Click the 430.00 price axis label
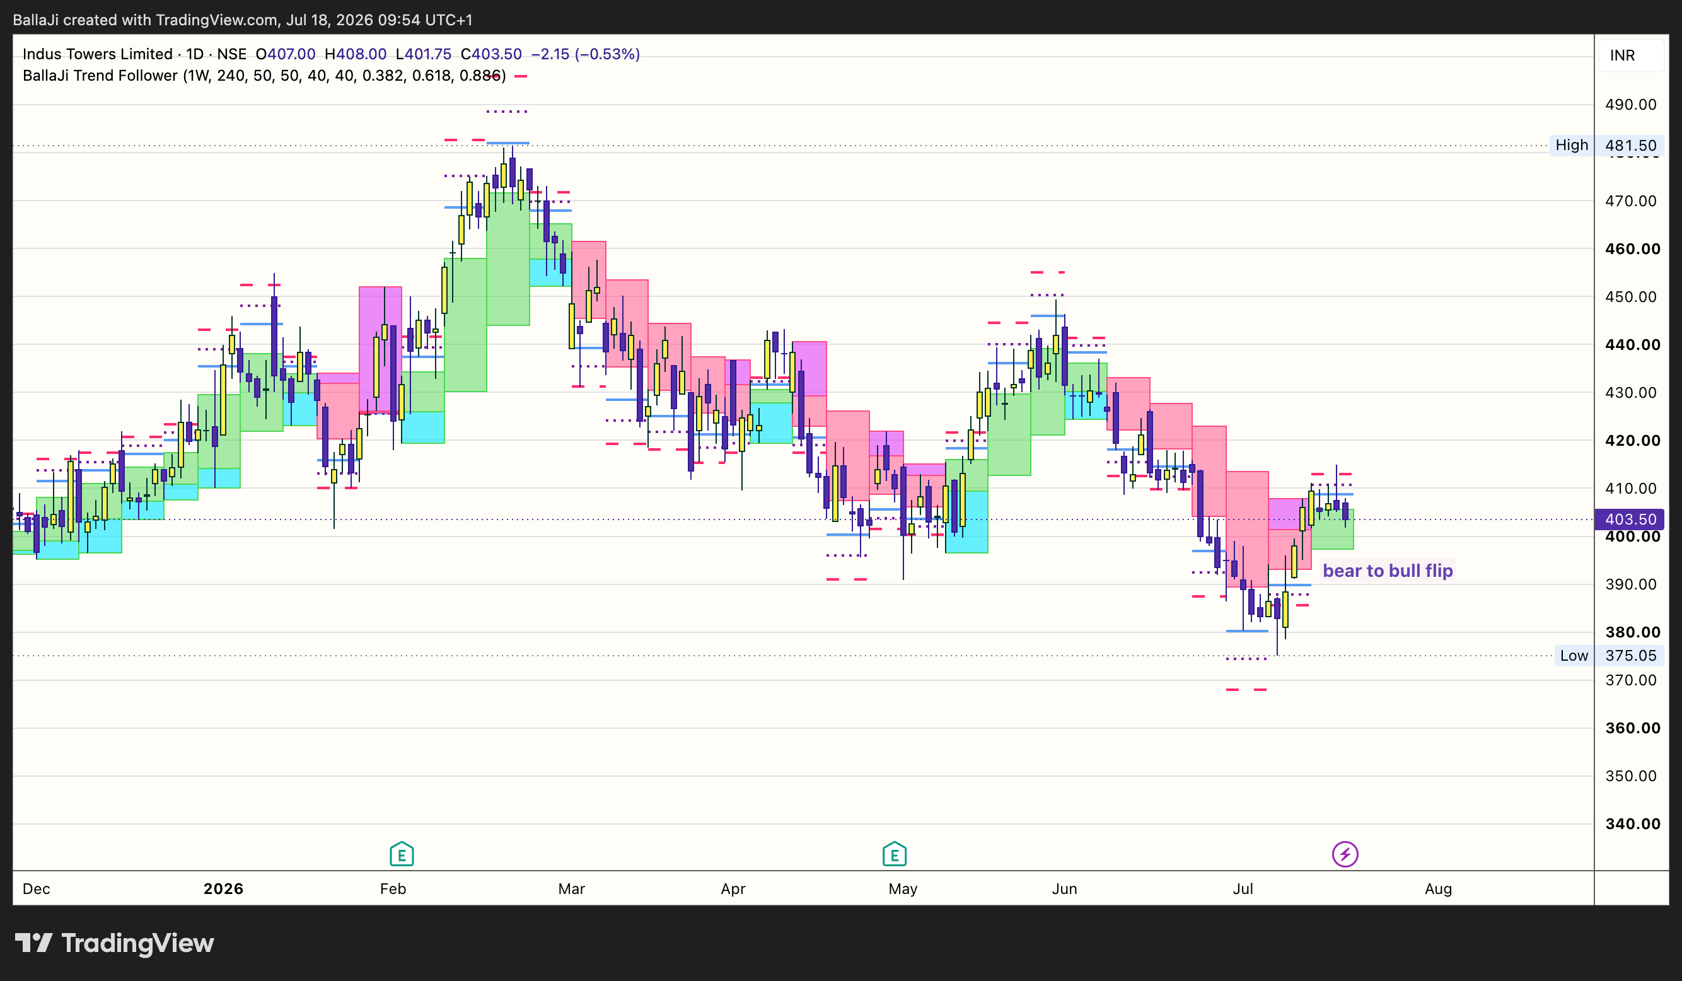 click(1630, 392)
